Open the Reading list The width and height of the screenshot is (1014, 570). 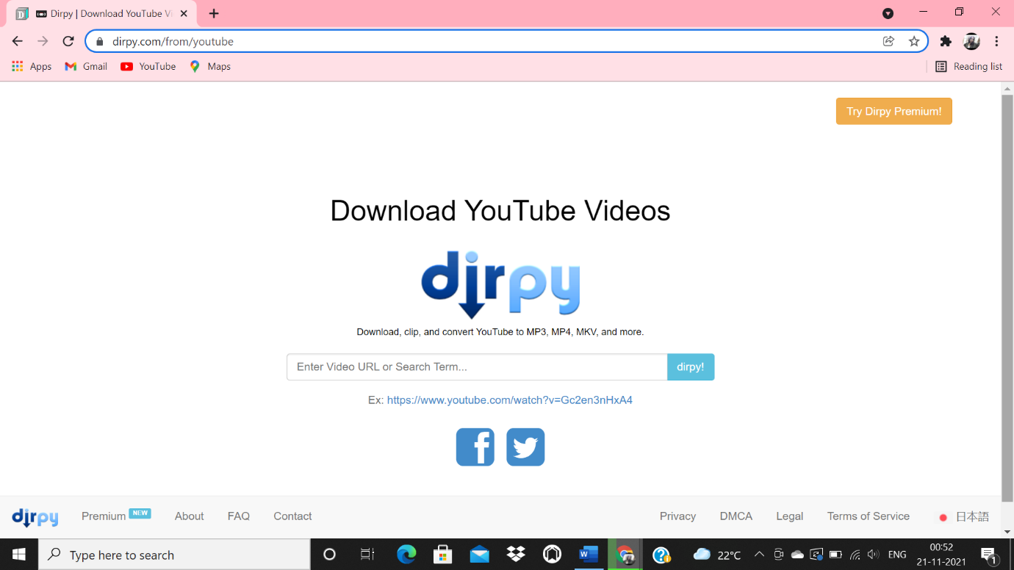tap(968, 66)
